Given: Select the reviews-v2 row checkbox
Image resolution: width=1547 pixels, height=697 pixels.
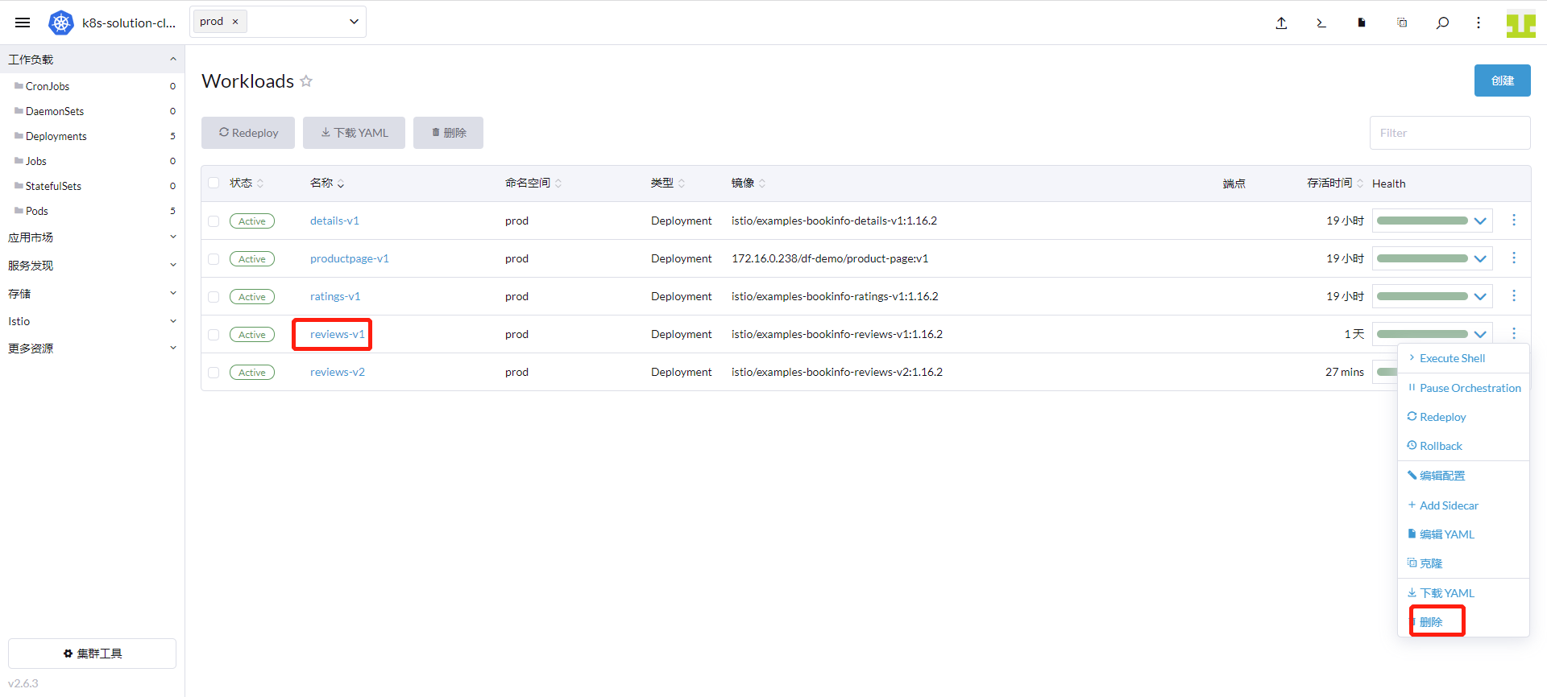Looking at the screenshot, I should coord(214,373).
